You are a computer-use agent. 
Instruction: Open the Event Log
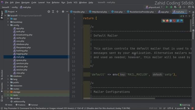[x=185, y=105]
